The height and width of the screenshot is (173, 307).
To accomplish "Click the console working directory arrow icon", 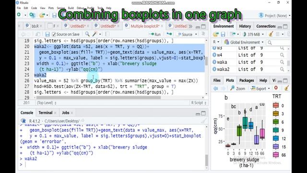I will [83, 121].
